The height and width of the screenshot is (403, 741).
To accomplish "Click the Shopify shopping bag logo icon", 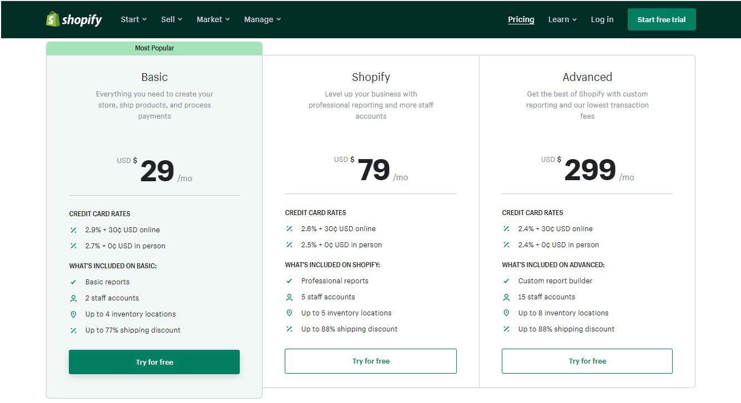I will (x=53, y=19).
